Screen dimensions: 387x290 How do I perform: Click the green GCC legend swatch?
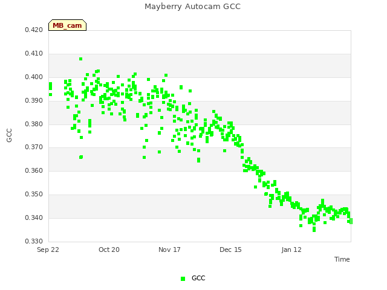(x=183, y=279)
